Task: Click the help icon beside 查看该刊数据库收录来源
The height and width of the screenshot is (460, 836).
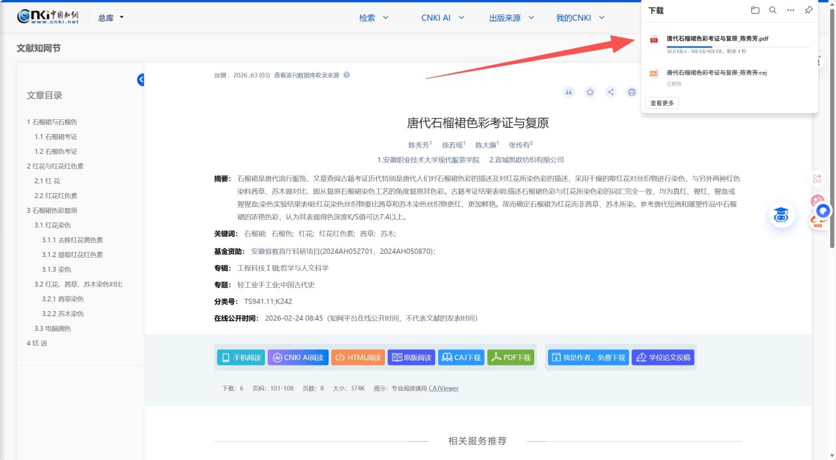Action: 346,75
